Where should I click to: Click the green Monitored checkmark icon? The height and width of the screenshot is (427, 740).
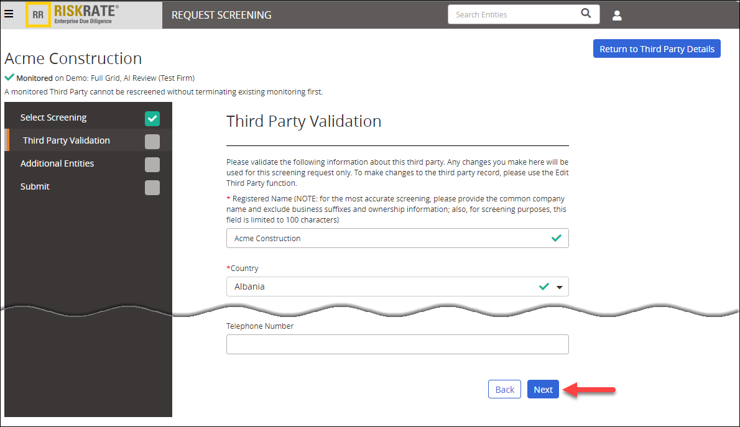[9, 77]
